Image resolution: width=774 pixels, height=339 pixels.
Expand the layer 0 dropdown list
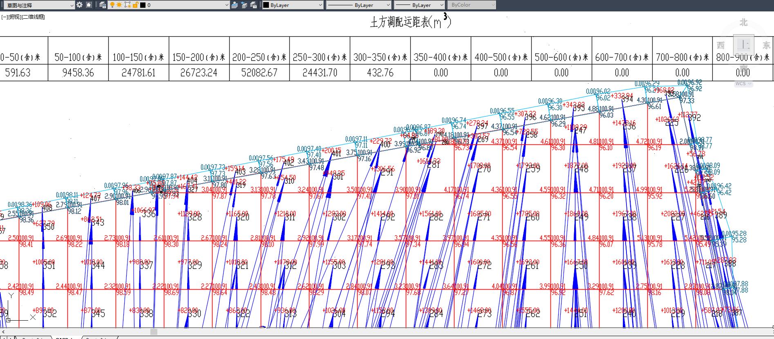pyautogui.click(x=227, y=5)
